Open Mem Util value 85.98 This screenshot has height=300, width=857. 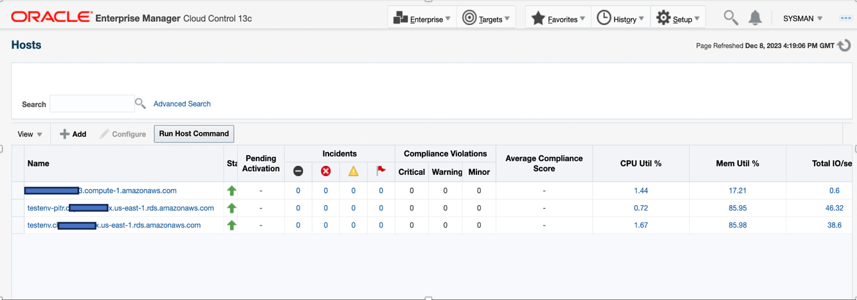click(737, 225)
